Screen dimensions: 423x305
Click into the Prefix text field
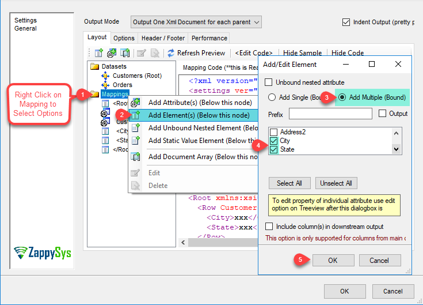pyautogui.click(x=330, y=114)
